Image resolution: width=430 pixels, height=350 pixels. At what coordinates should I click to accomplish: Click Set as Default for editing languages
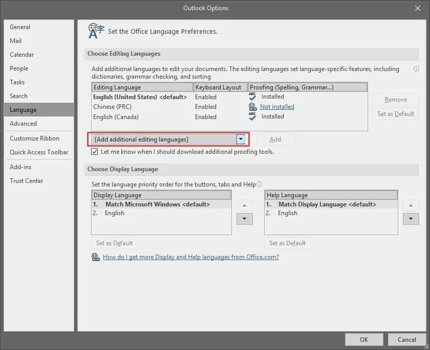coord(396,114)
